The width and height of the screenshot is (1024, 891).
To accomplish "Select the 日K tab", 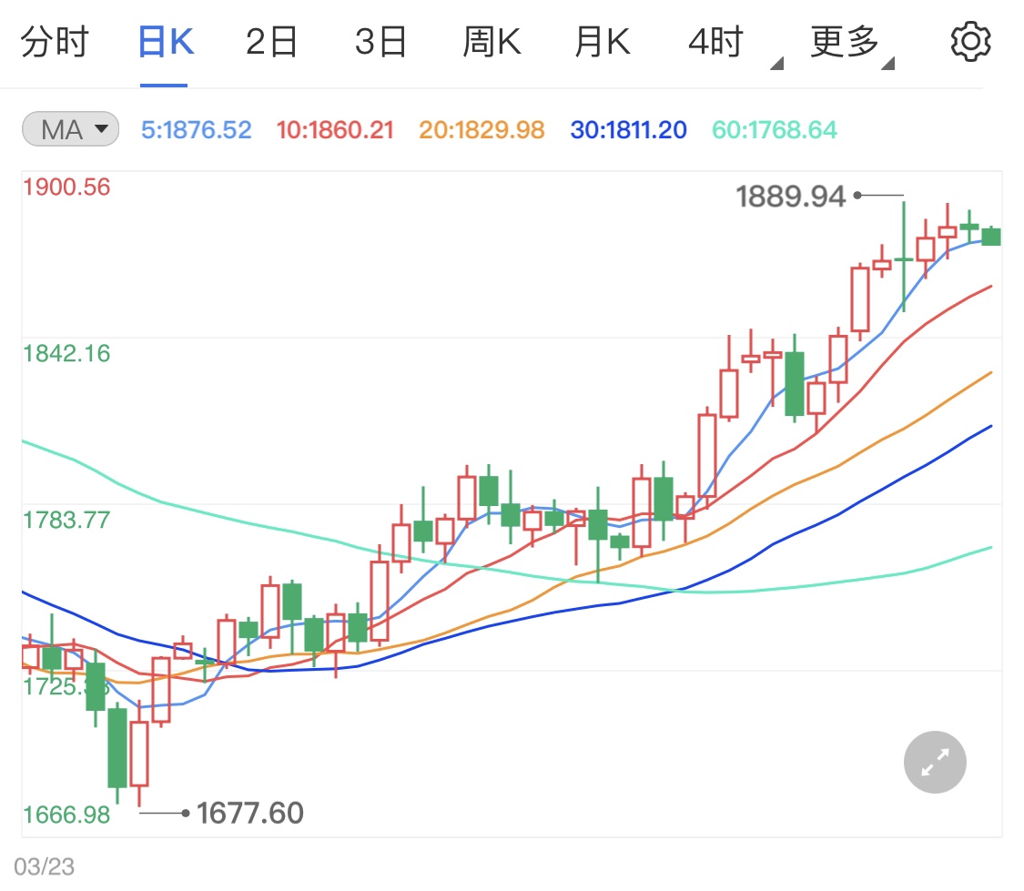I will click(165, 43).
